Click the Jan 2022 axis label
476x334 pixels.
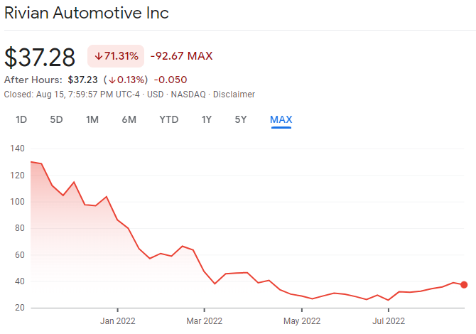click(117, 319)
